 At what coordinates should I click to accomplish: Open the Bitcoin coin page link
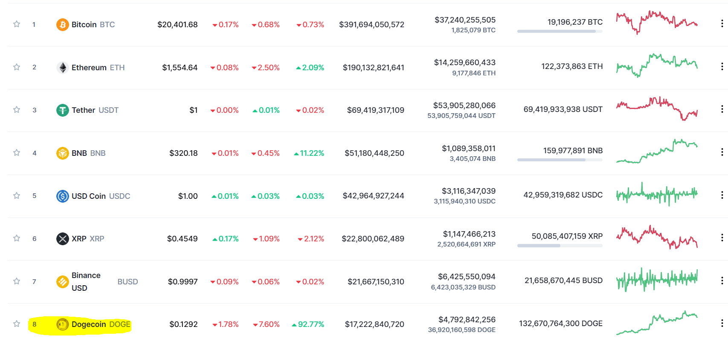pos(84,25)
